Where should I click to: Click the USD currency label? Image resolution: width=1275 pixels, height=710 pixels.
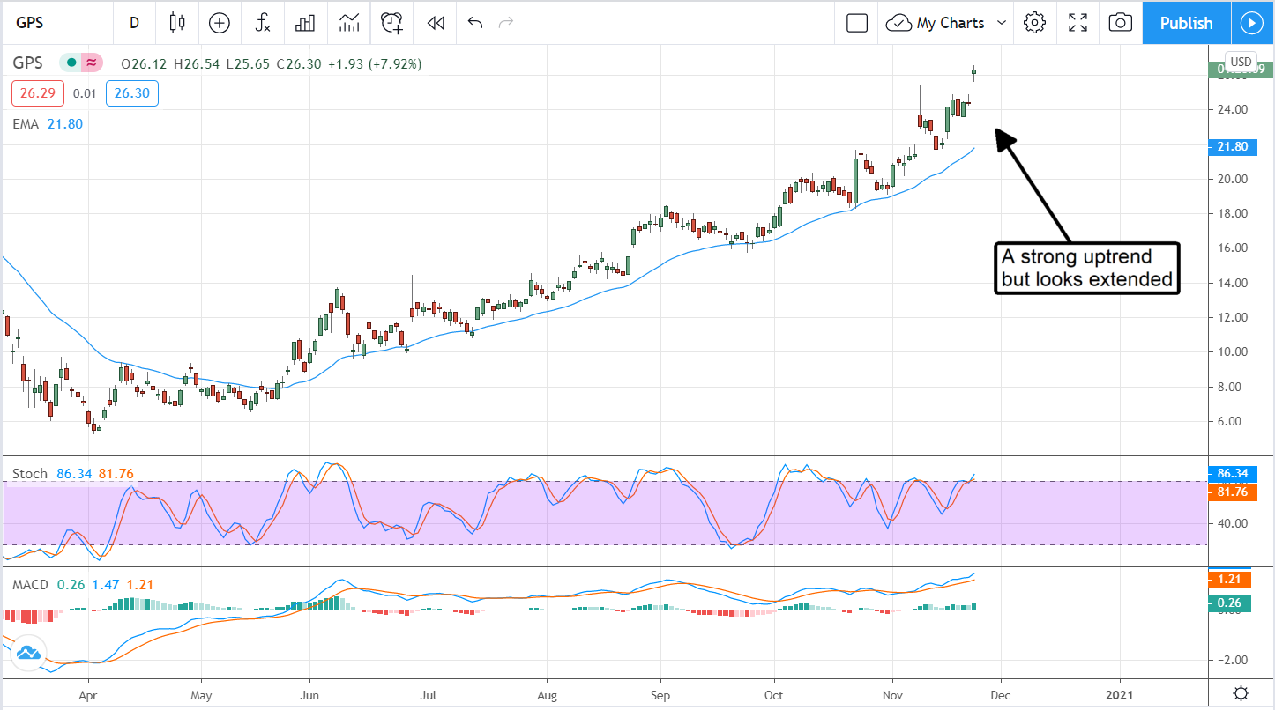[1241, 62]
